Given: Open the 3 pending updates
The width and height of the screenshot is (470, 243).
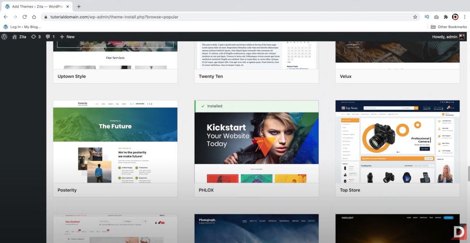Looking at the screenshot, I should (36, 37).
